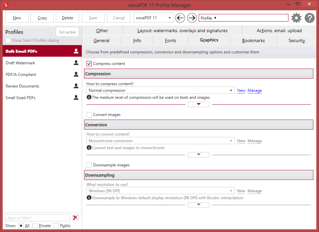Screen dimensions: 319x232
Task: Open the Actions, email, upload tab
Action: point(279,30)
